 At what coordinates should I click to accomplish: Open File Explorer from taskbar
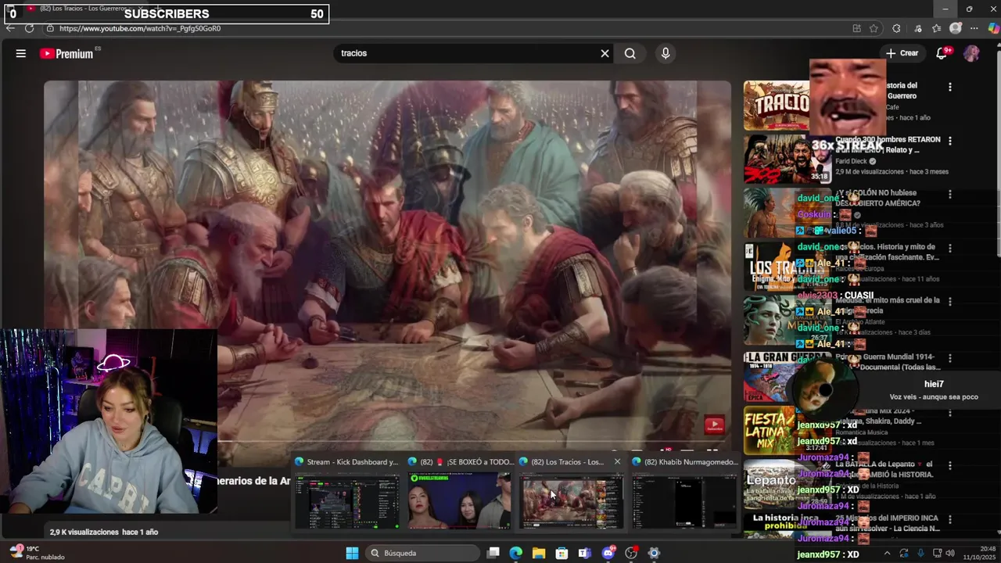pos(539,553)
